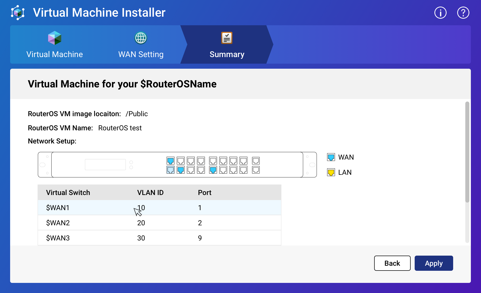Click the Virtual Switch column header
The image size is (481, 293).
[x=68, y=192]
